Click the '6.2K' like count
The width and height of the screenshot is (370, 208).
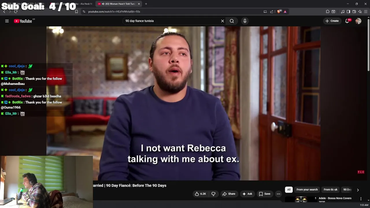[x=203, y=194]
